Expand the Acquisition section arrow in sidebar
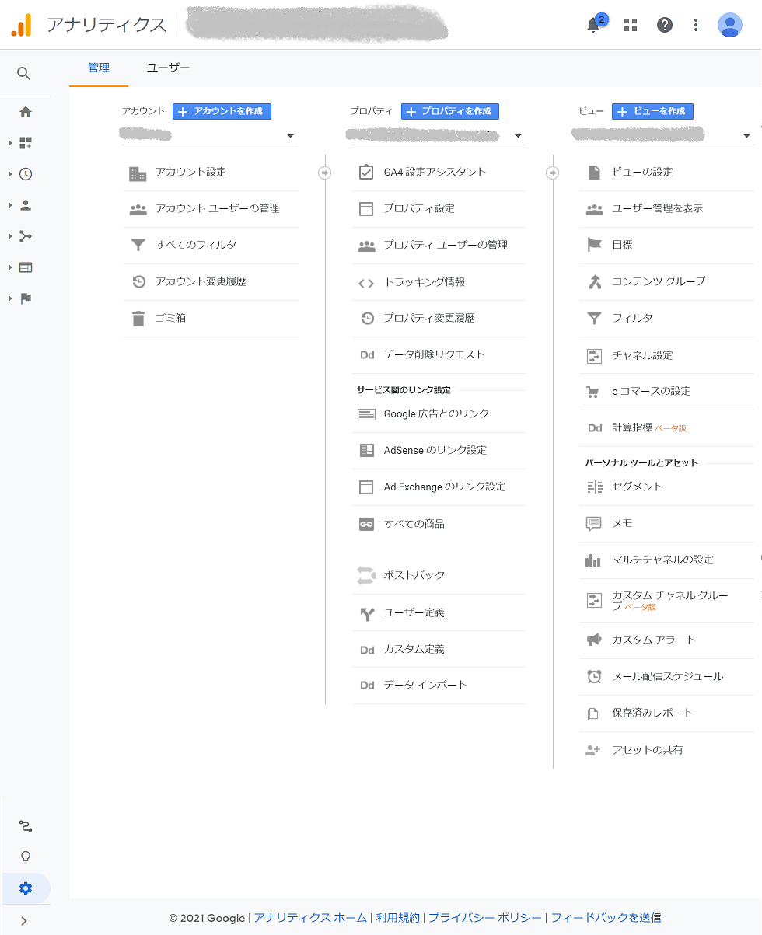762x935 pixels. pos(10,236)
